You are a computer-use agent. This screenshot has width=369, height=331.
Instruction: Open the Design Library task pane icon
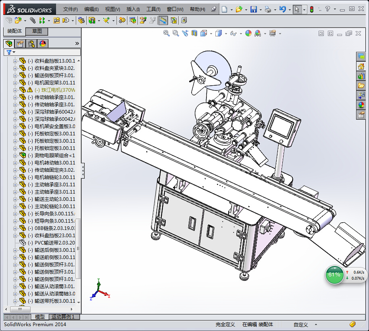361,76
